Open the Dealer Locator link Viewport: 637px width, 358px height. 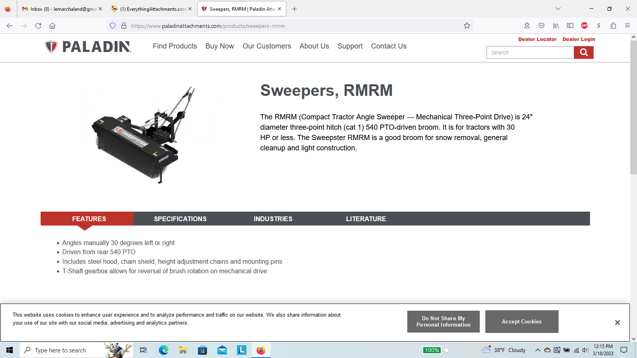point(537,39)
